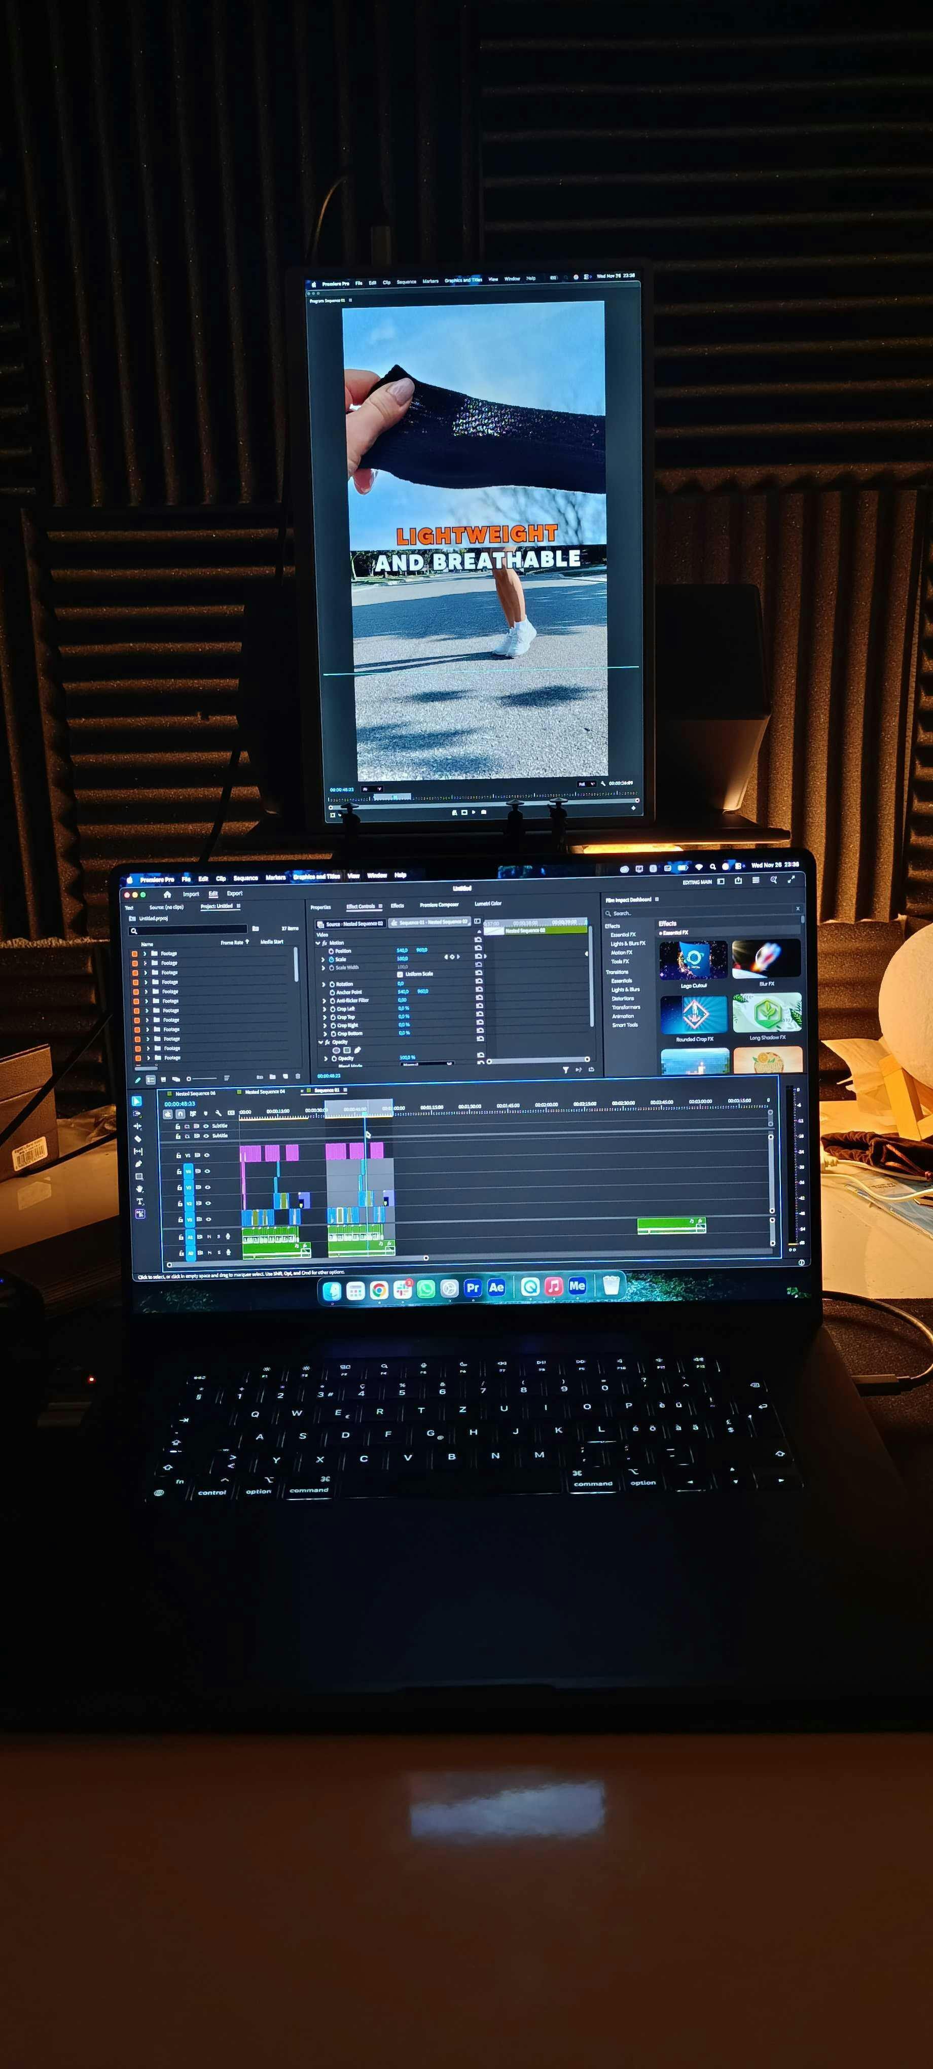Viewport: 933px width, 2069px height.
Task: Click the Quick Export share icon
Action: click(738, 881)
